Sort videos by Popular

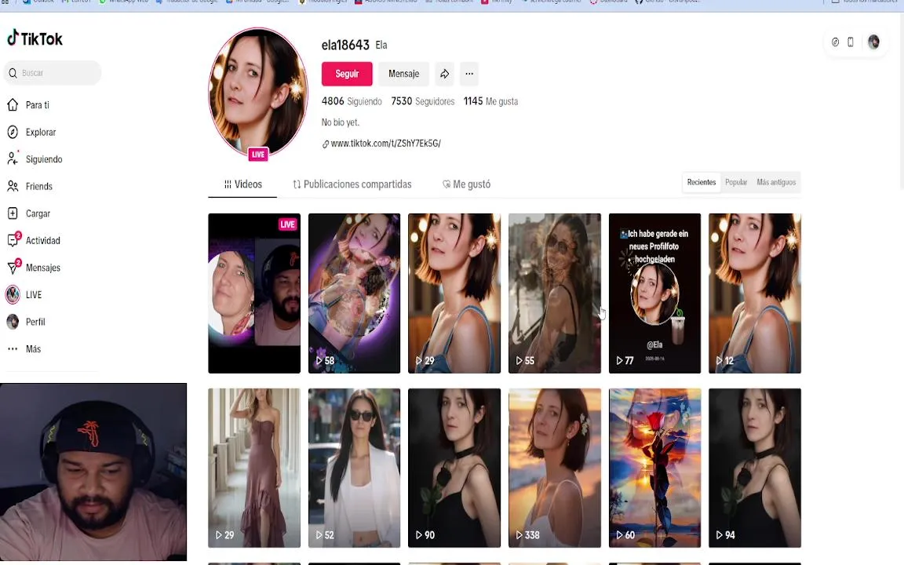point(735,182)
